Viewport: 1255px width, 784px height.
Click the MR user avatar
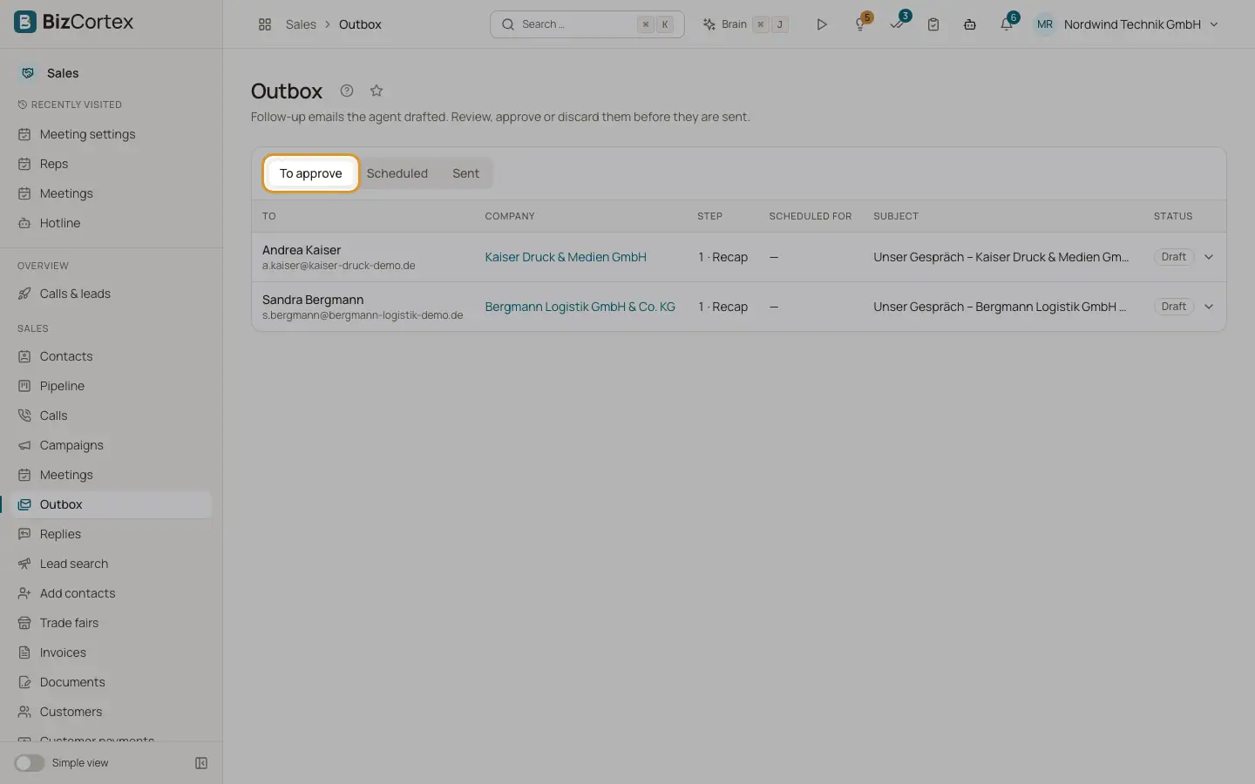pyautogui.click(x=1045, y=24)
